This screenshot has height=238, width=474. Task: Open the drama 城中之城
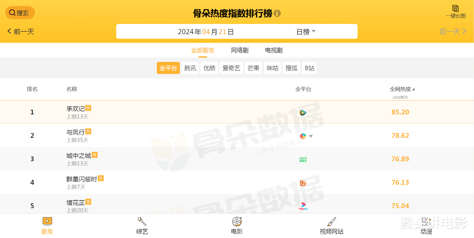click(79, 156)
